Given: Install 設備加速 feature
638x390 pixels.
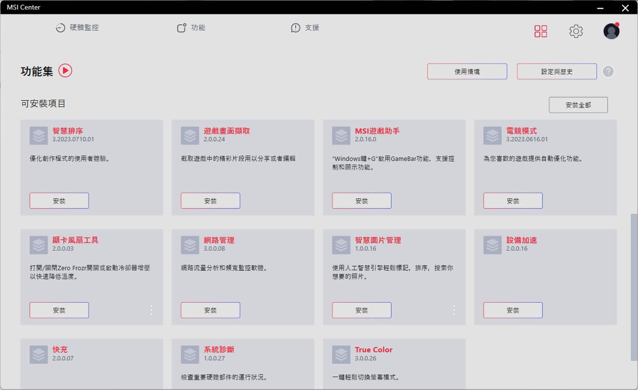Looking at the screenshot, I should 513,310.
